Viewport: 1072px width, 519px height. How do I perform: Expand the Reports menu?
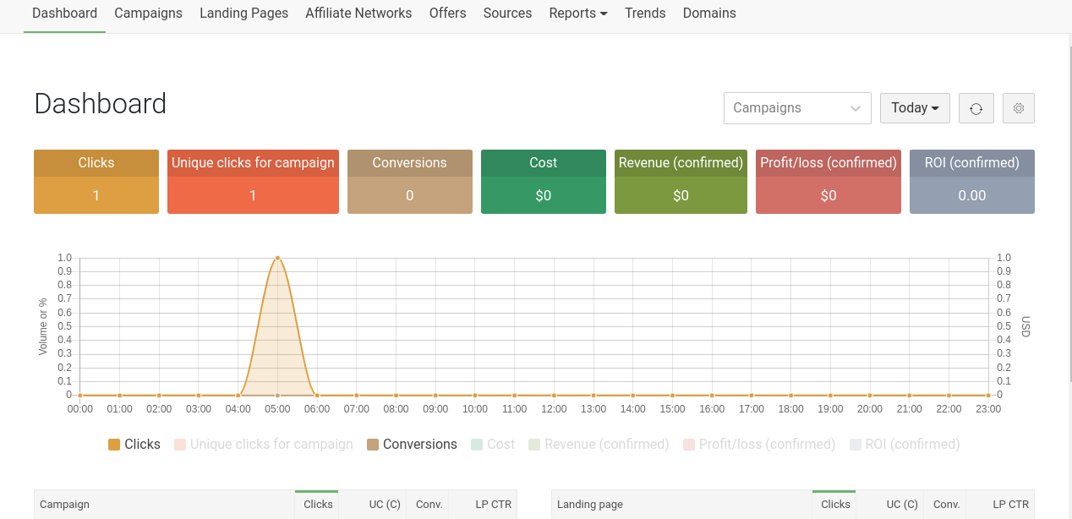pyautogui.click(x=578, y=14)
